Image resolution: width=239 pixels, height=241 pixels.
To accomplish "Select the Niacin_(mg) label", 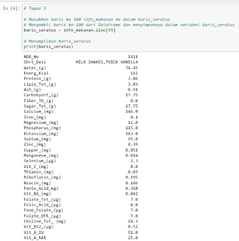I will [x=37, y=183].
